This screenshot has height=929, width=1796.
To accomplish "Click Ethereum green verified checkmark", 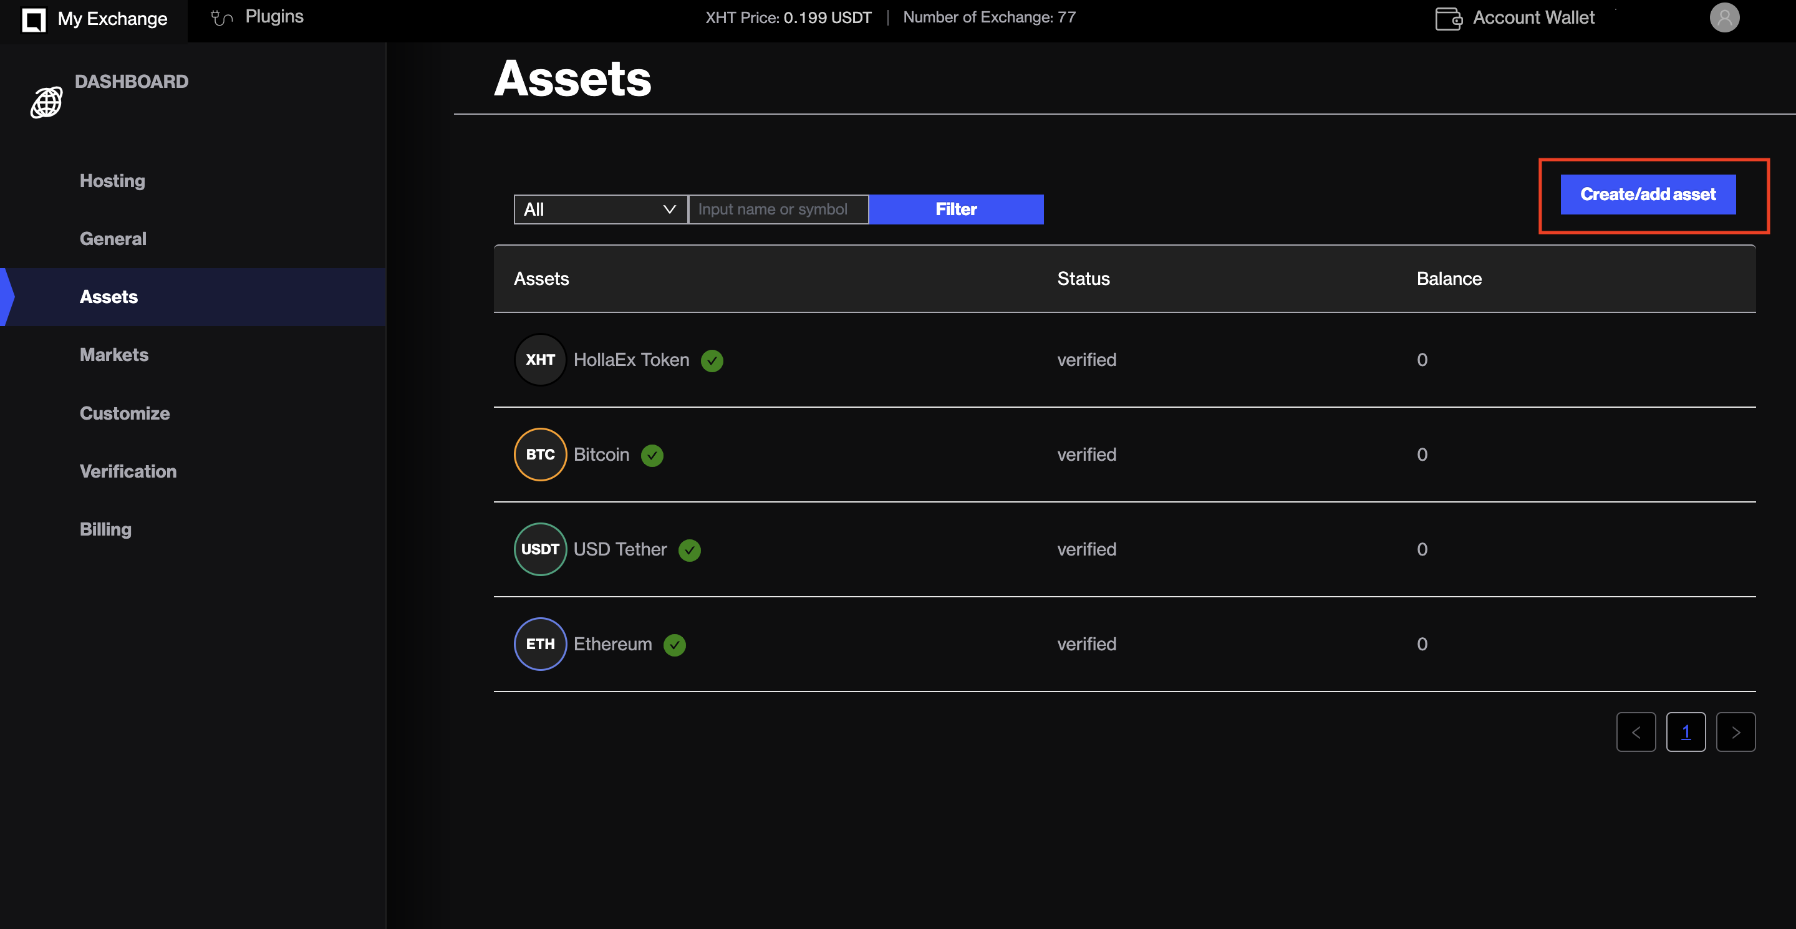I will pos(674,645).
